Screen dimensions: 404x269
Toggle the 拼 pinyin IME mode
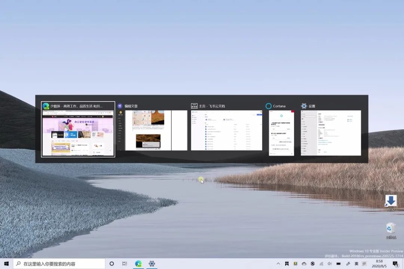[x=364, y=263]
